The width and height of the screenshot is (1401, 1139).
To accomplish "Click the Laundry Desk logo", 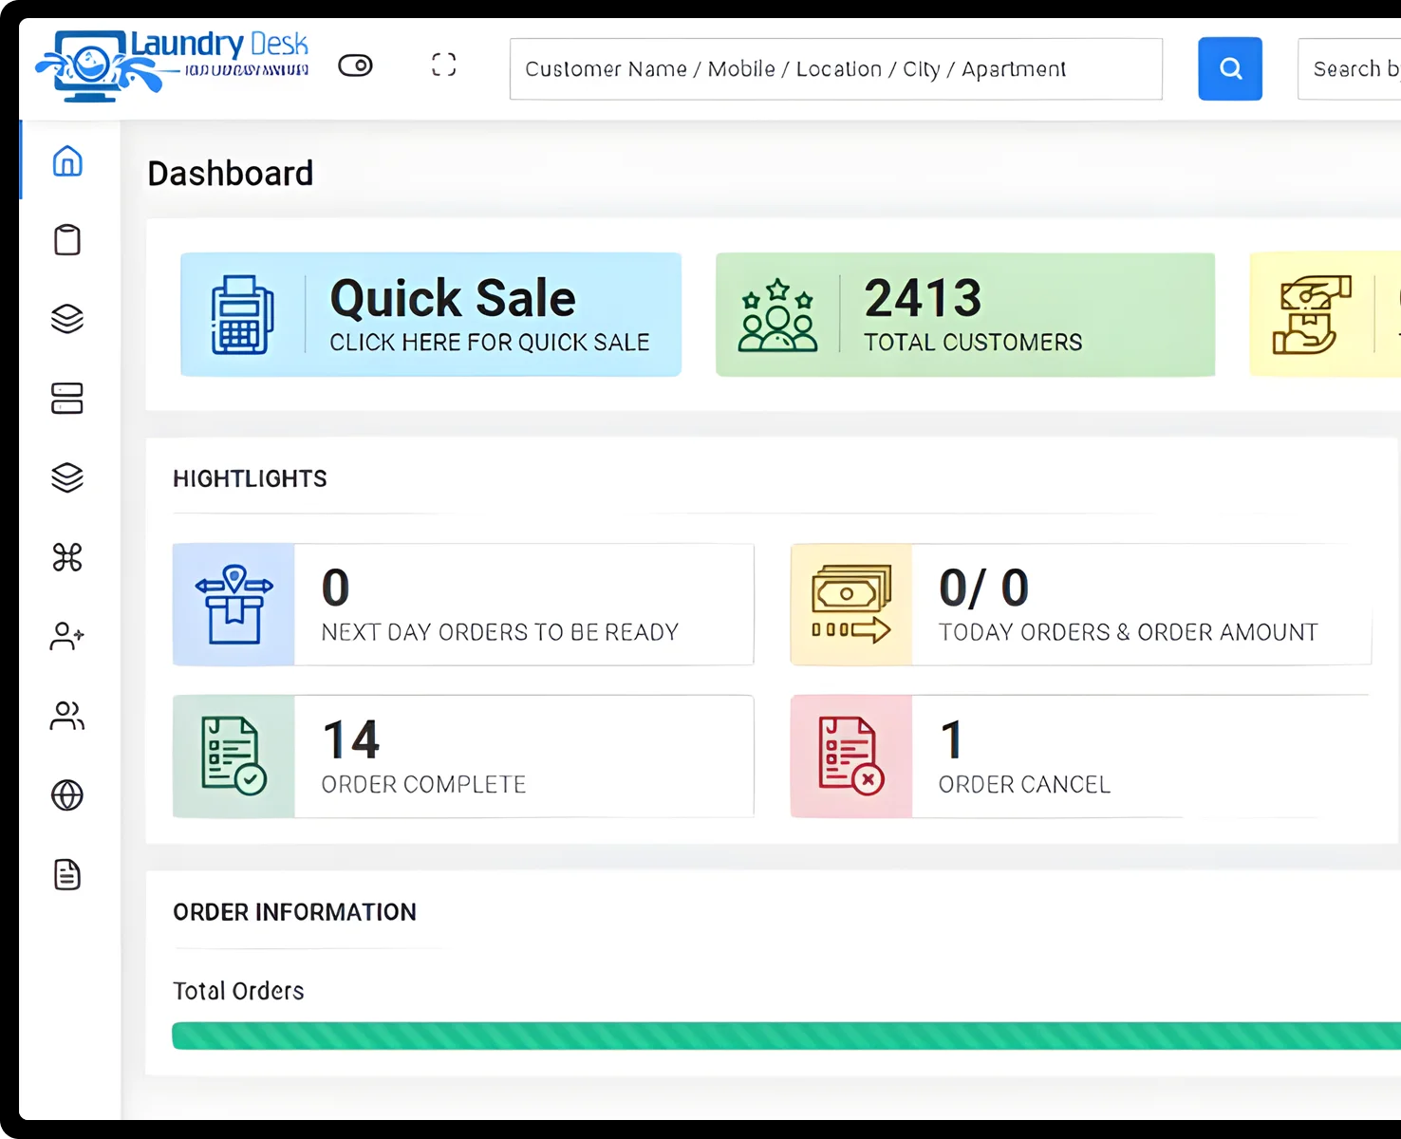I will pos(173,65).
